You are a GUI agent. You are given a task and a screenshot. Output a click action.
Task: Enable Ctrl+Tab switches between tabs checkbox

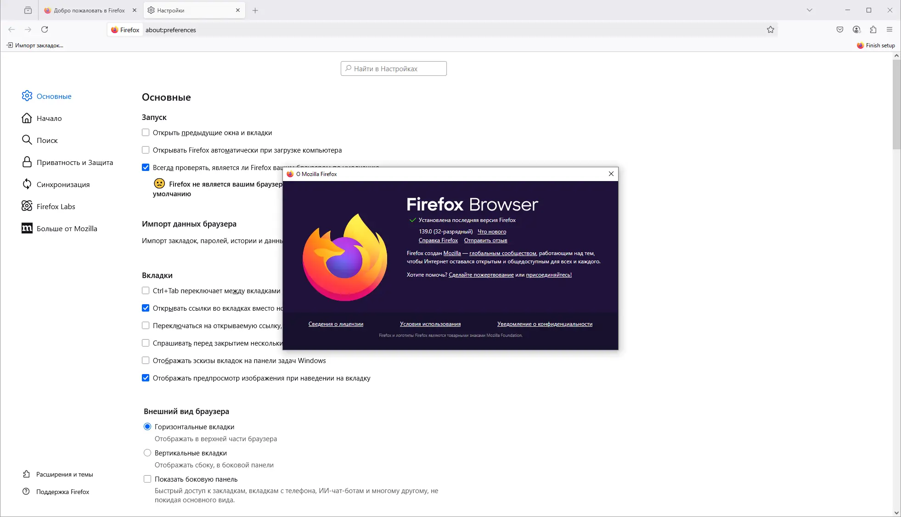tap(146, 291)
